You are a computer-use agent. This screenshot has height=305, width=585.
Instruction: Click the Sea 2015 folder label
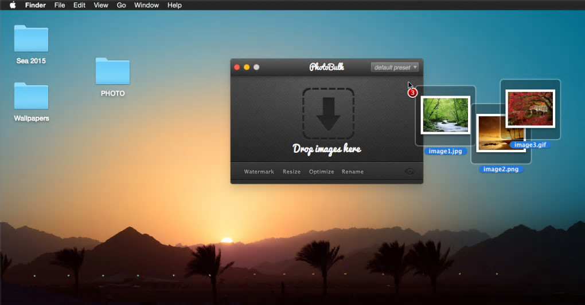[31, 61]
